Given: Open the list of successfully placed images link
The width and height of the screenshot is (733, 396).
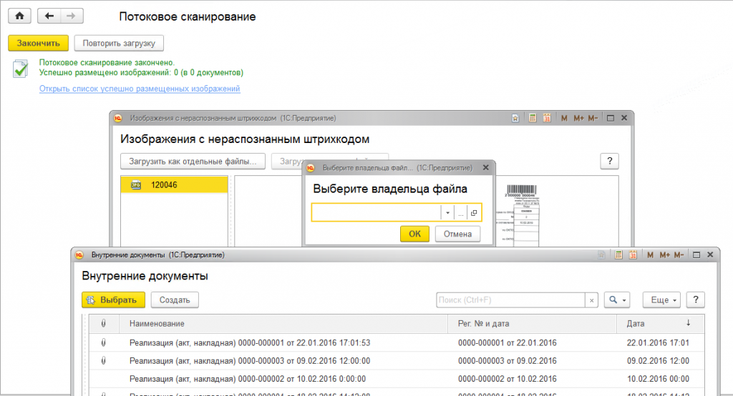Looking at the screenshot, I should pos(140,89).
